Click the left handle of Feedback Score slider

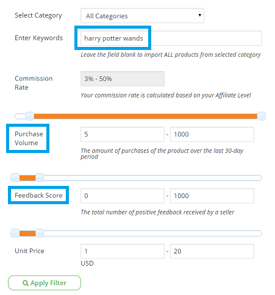[x=15, y=178]
